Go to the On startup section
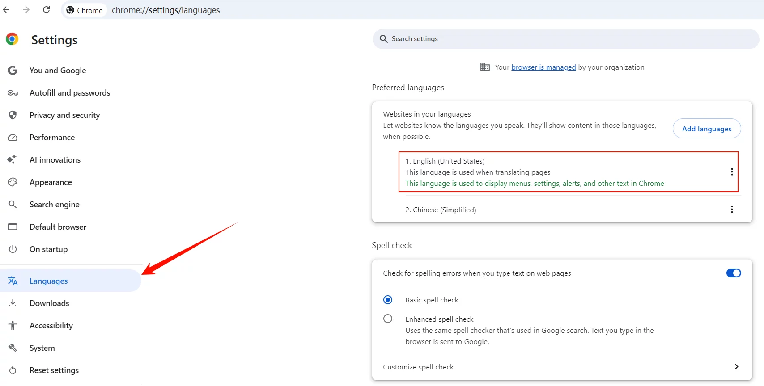 [x=48, y=249]
